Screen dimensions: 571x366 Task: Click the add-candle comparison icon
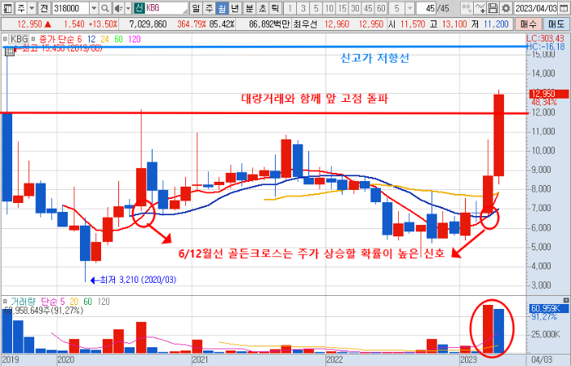click(466, 8)
